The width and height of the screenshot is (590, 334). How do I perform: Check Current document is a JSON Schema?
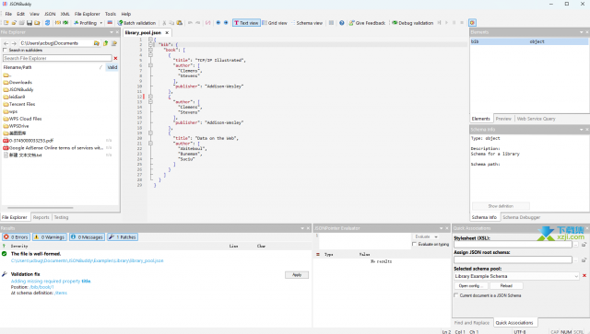[456, 295]
